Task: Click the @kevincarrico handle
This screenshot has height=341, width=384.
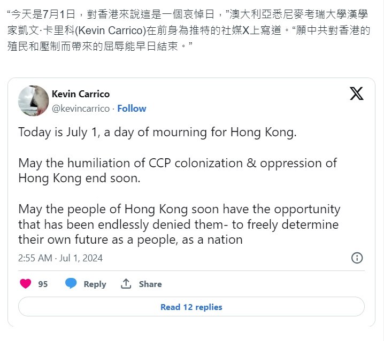Action: pyautogui.click(x=81, y=108)
